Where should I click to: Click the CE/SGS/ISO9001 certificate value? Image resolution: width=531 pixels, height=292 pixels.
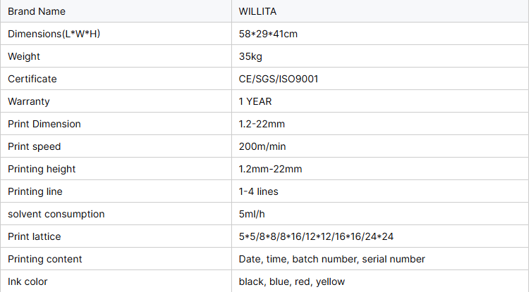tap(279, 79)
